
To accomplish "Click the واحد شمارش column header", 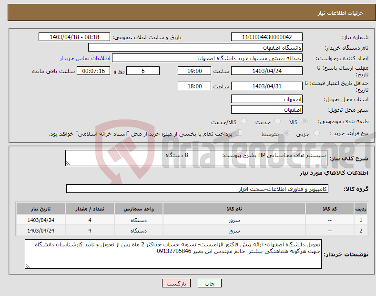I will coord(139,209).
